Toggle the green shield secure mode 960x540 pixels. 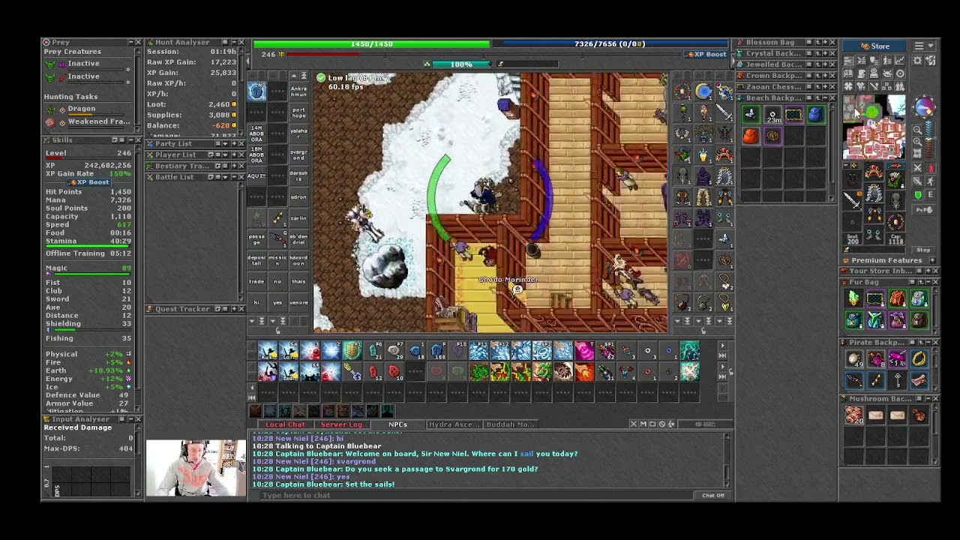[x=917, y=194]
